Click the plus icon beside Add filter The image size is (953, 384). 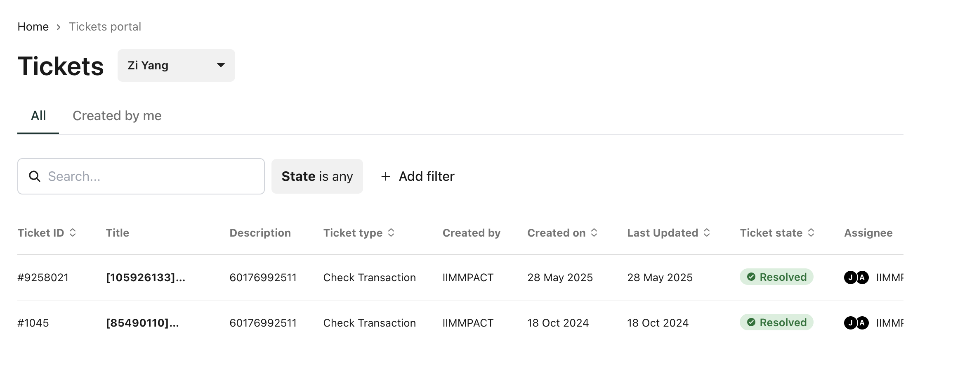[386, 176]
